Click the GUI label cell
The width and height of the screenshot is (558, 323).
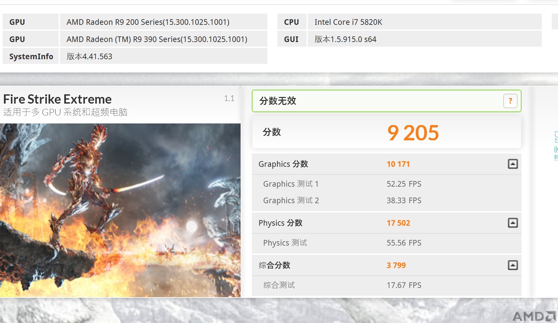pos(292,39)
